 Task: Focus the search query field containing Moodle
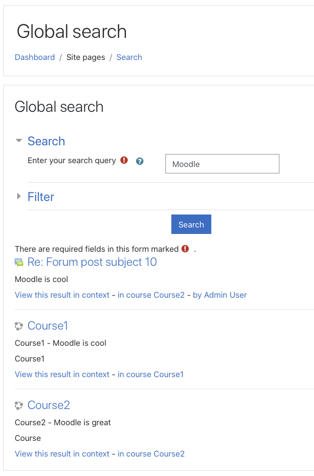[x=222, y=164]
